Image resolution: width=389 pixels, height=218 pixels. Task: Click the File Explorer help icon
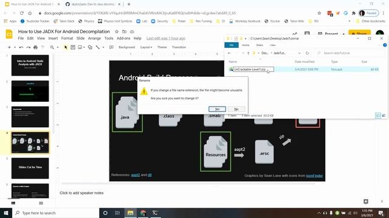pos(385,45)
